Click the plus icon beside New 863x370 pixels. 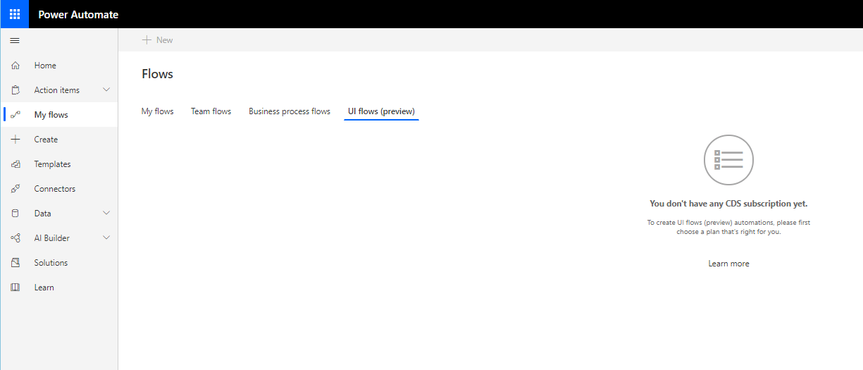[x=147, y=40]
